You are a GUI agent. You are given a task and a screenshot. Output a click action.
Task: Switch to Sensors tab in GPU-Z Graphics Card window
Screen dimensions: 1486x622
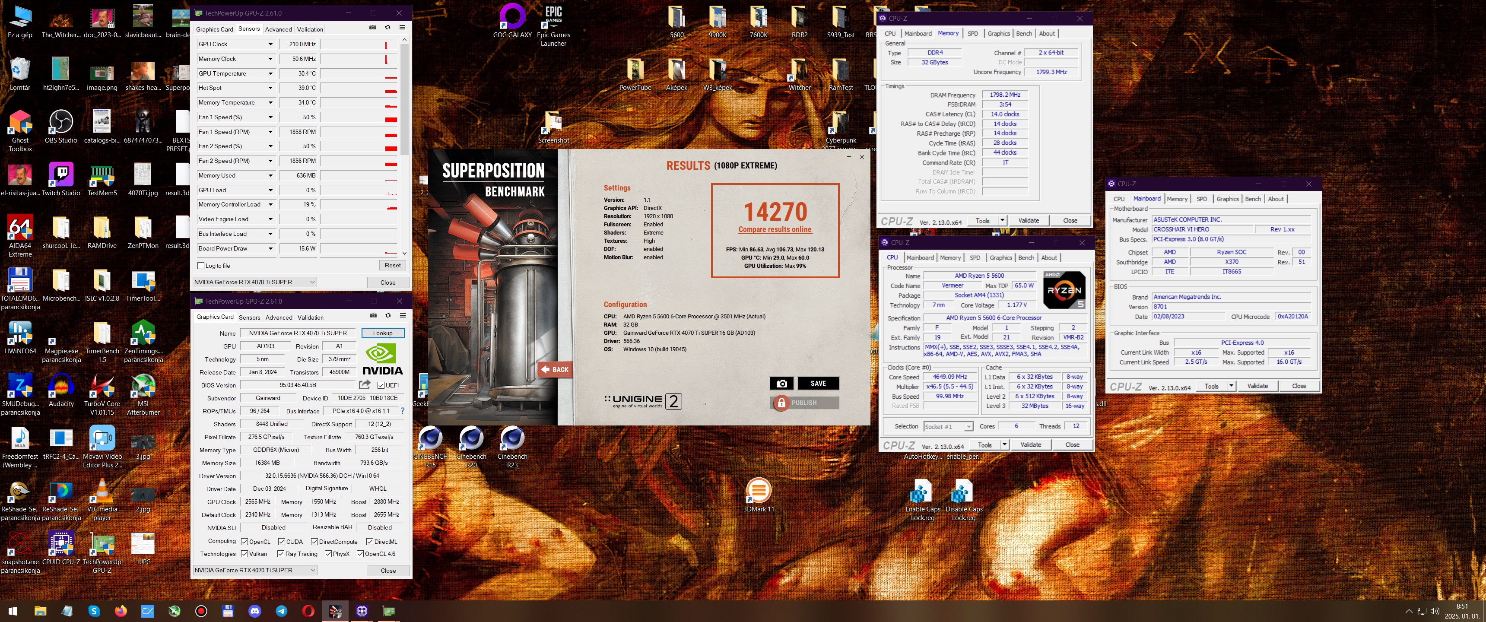pos(249,317)
